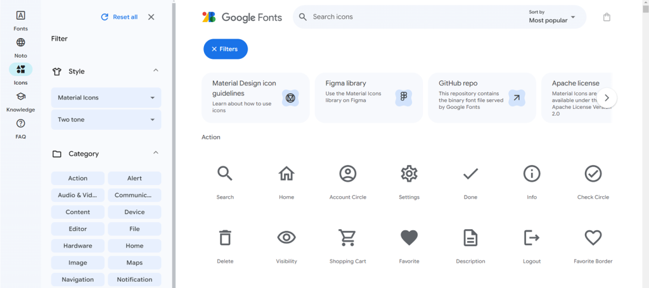The image size is (649, 288).
Task: Filter by Device category
Action: pyautogui.click(x=134, y=212)
